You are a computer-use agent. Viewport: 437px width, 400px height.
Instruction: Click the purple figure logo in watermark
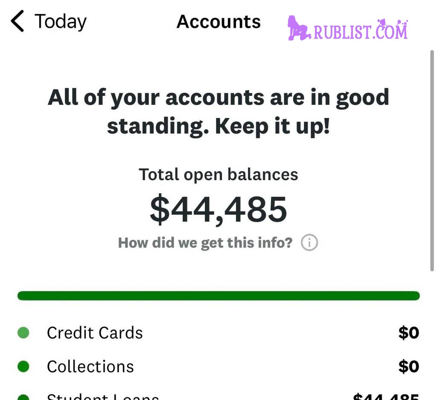click(298, 29)
